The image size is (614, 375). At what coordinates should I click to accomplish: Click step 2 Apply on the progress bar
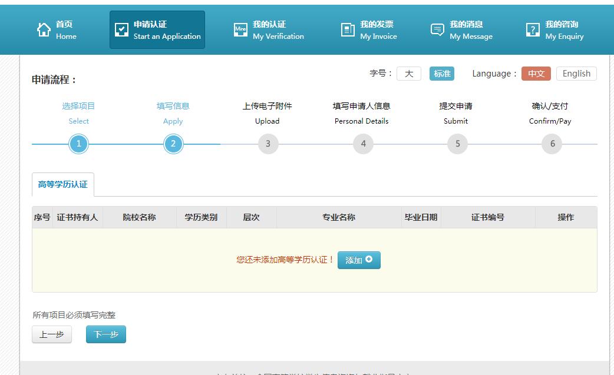173,143
